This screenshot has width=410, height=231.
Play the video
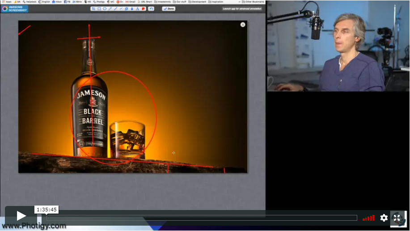coord(21,216)
